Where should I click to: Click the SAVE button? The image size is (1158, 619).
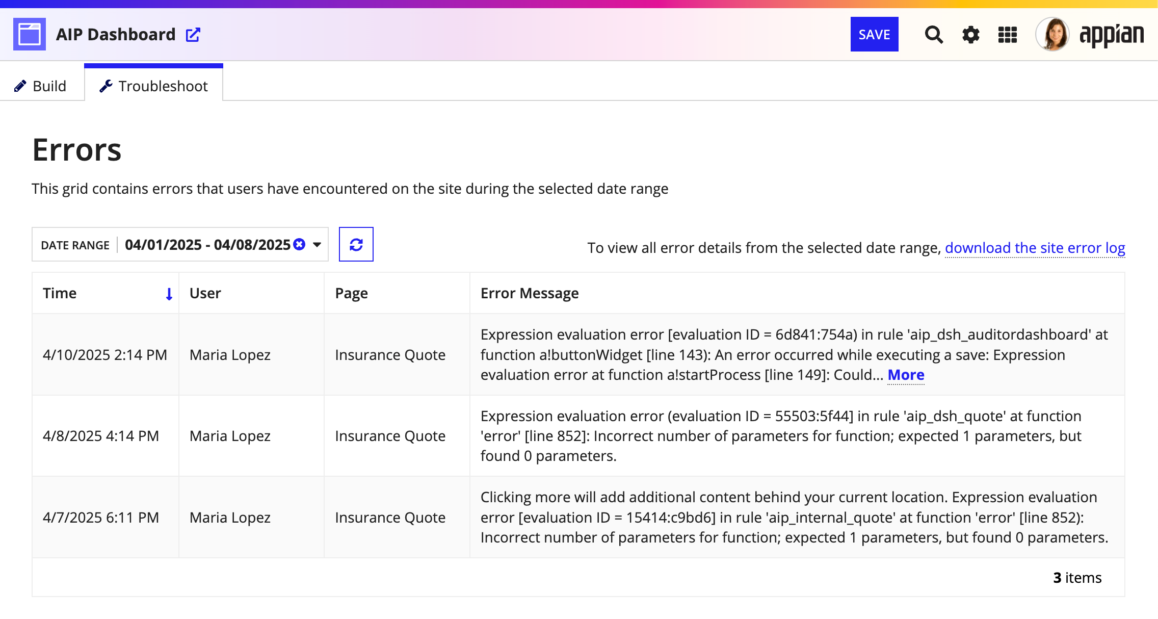pyautogui.click(x=875, y=34)
